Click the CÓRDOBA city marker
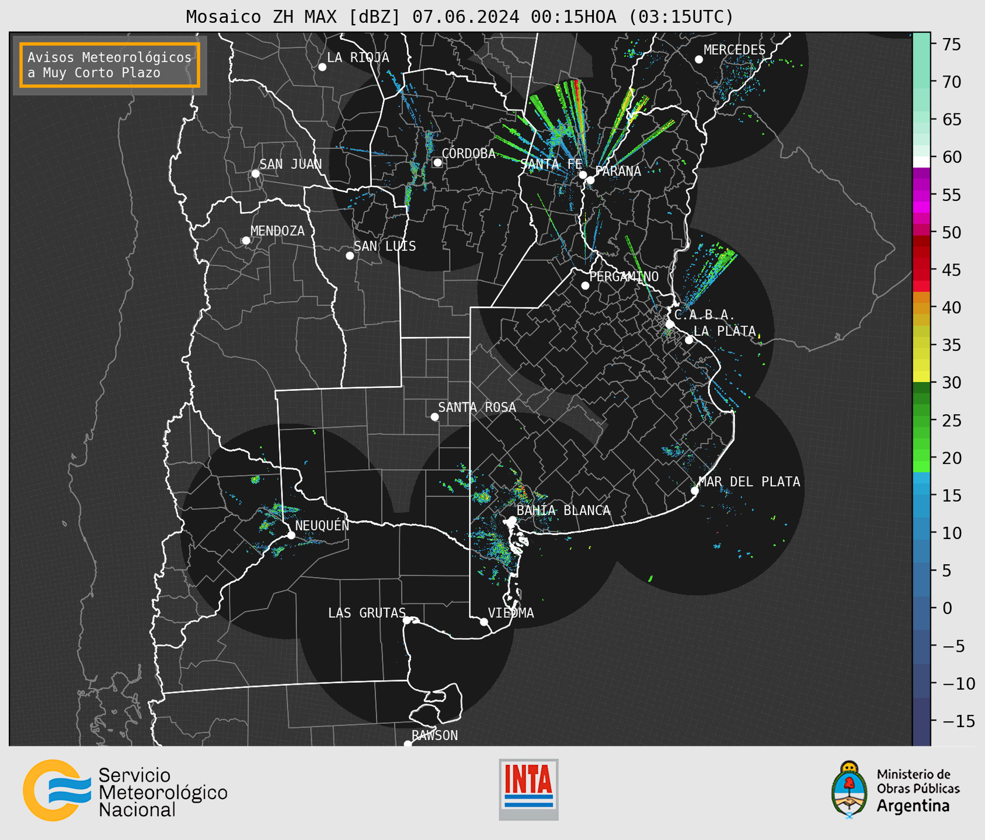The image size is (985, 840). [x=437, y=162]
